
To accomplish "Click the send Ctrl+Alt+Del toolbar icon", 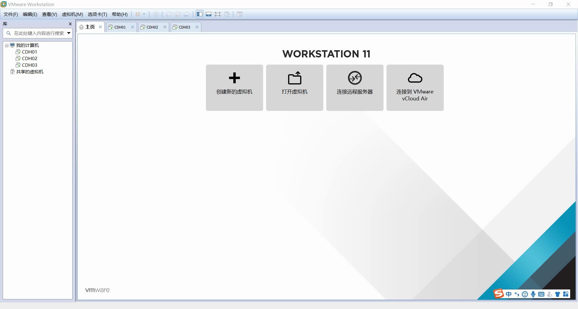I will coord(155,14).
